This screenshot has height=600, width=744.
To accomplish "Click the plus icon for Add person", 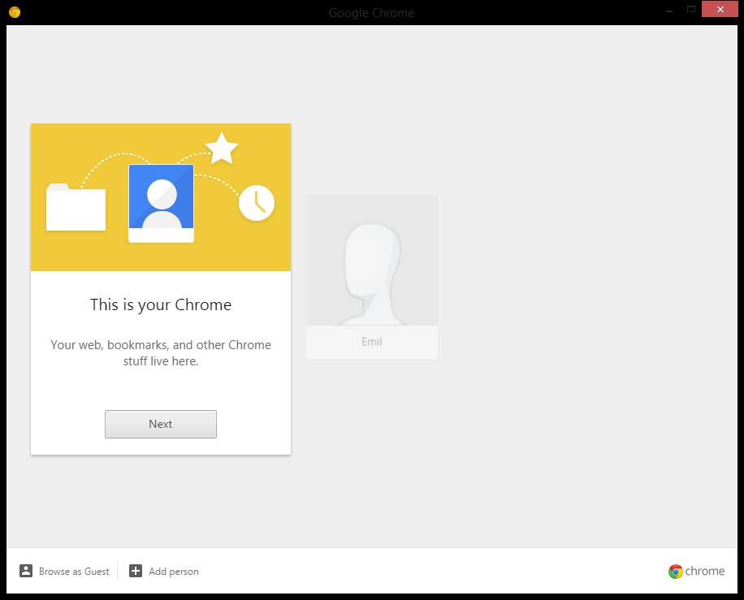I will click(x=136, y=571).
